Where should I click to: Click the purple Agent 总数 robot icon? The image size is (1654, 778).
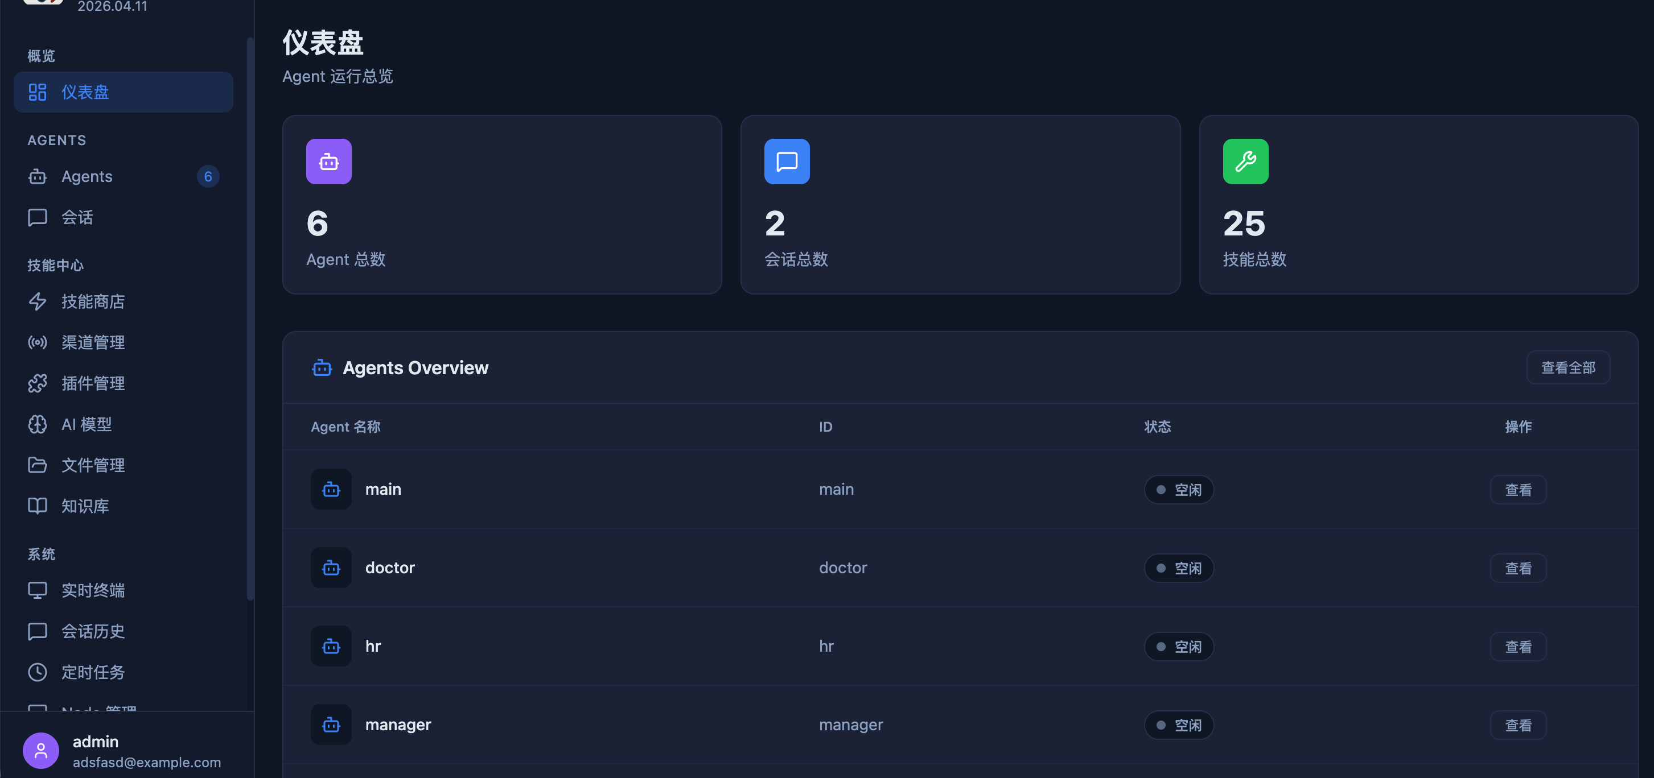pos(329,162)
